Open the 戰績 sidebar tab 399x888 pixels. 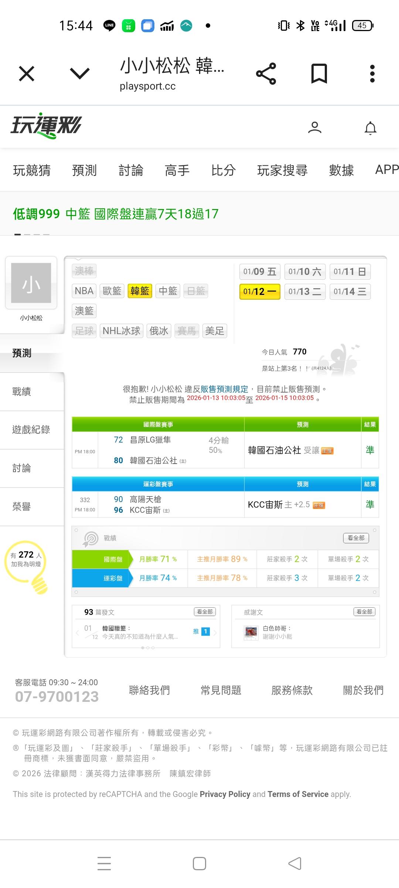pyautogui.click(x=22, y=391)
